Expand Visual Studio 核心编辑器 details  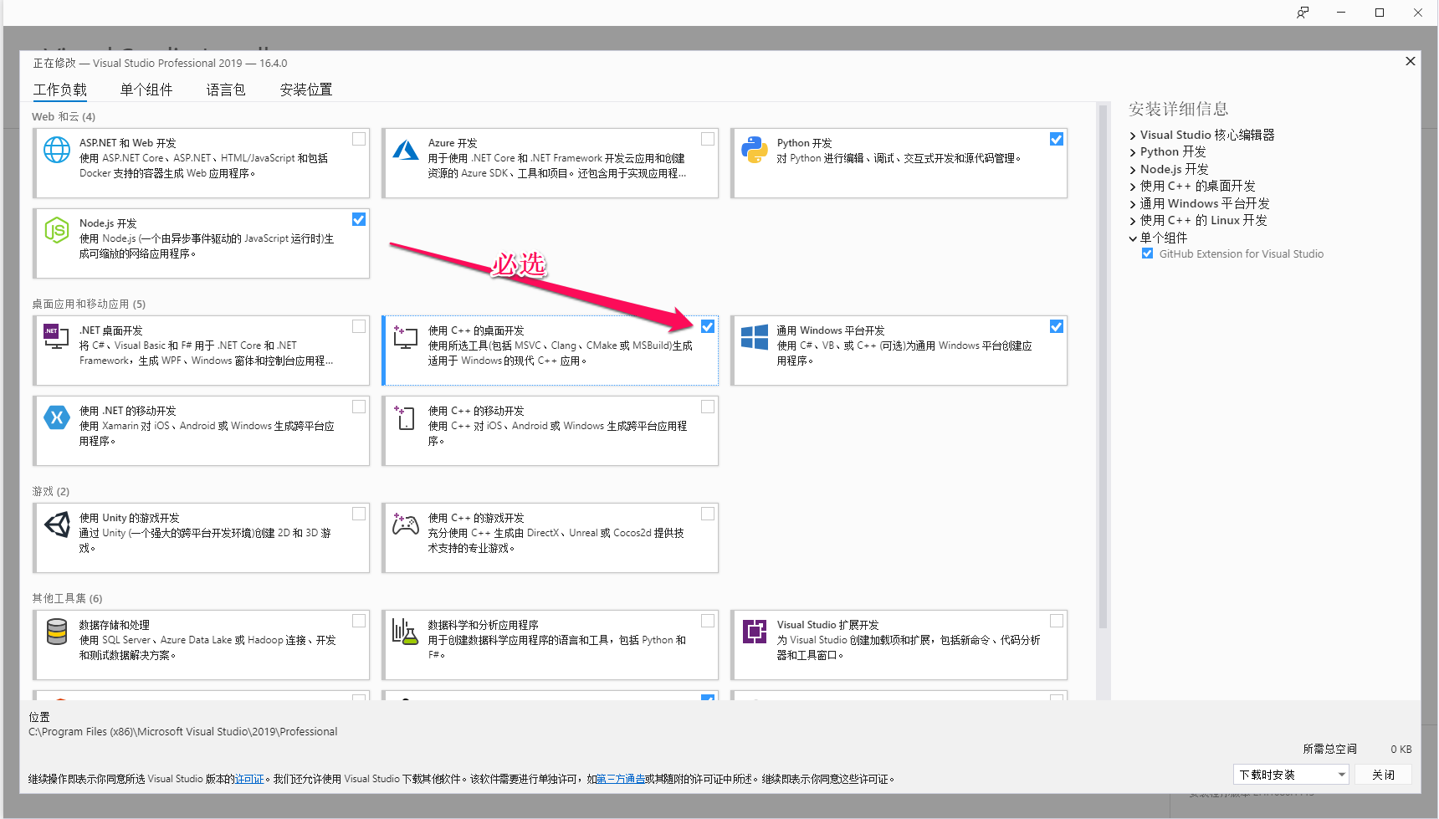pos(1133,136)
